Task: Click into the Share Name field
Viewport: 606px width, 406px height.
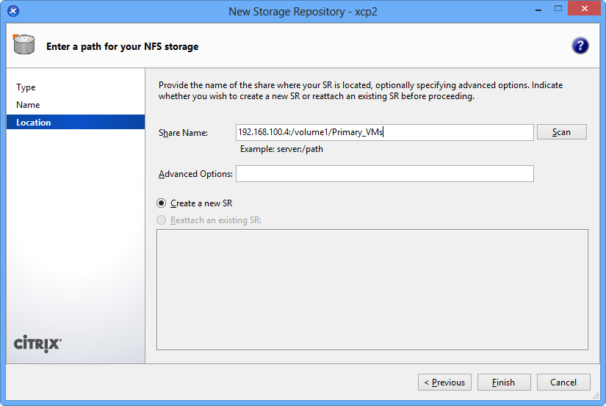Action: [x=384, y=132]
